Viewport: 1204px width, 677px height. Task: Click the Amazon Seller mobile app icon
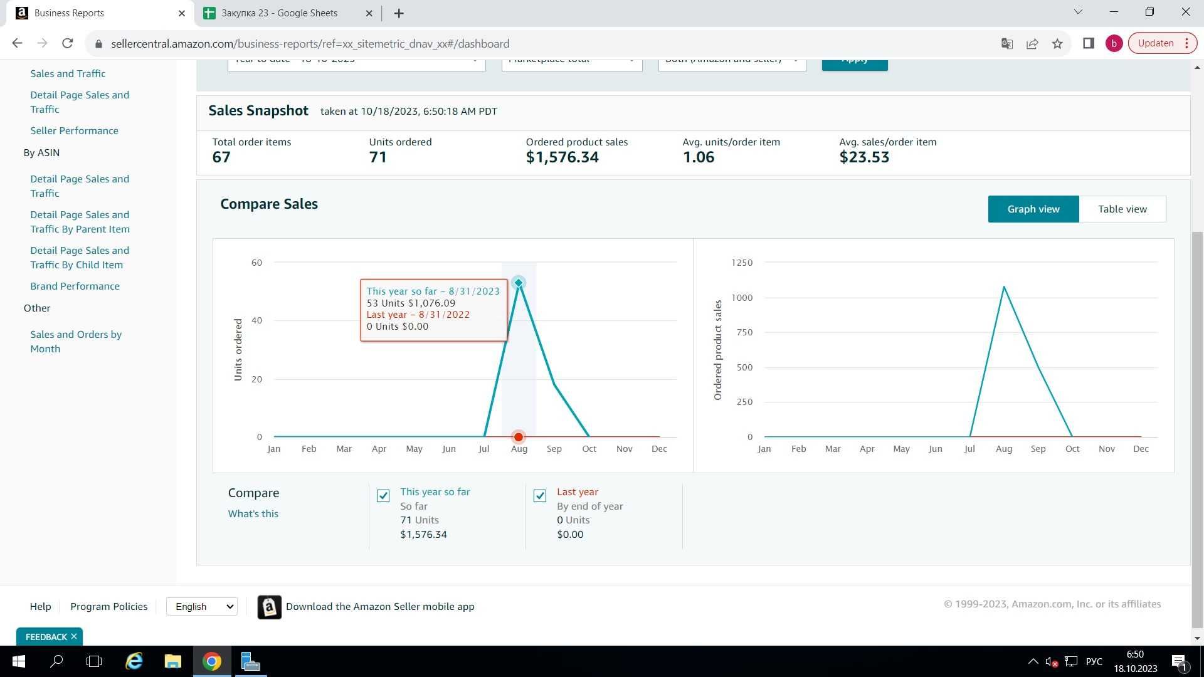[x=268, y=606]
